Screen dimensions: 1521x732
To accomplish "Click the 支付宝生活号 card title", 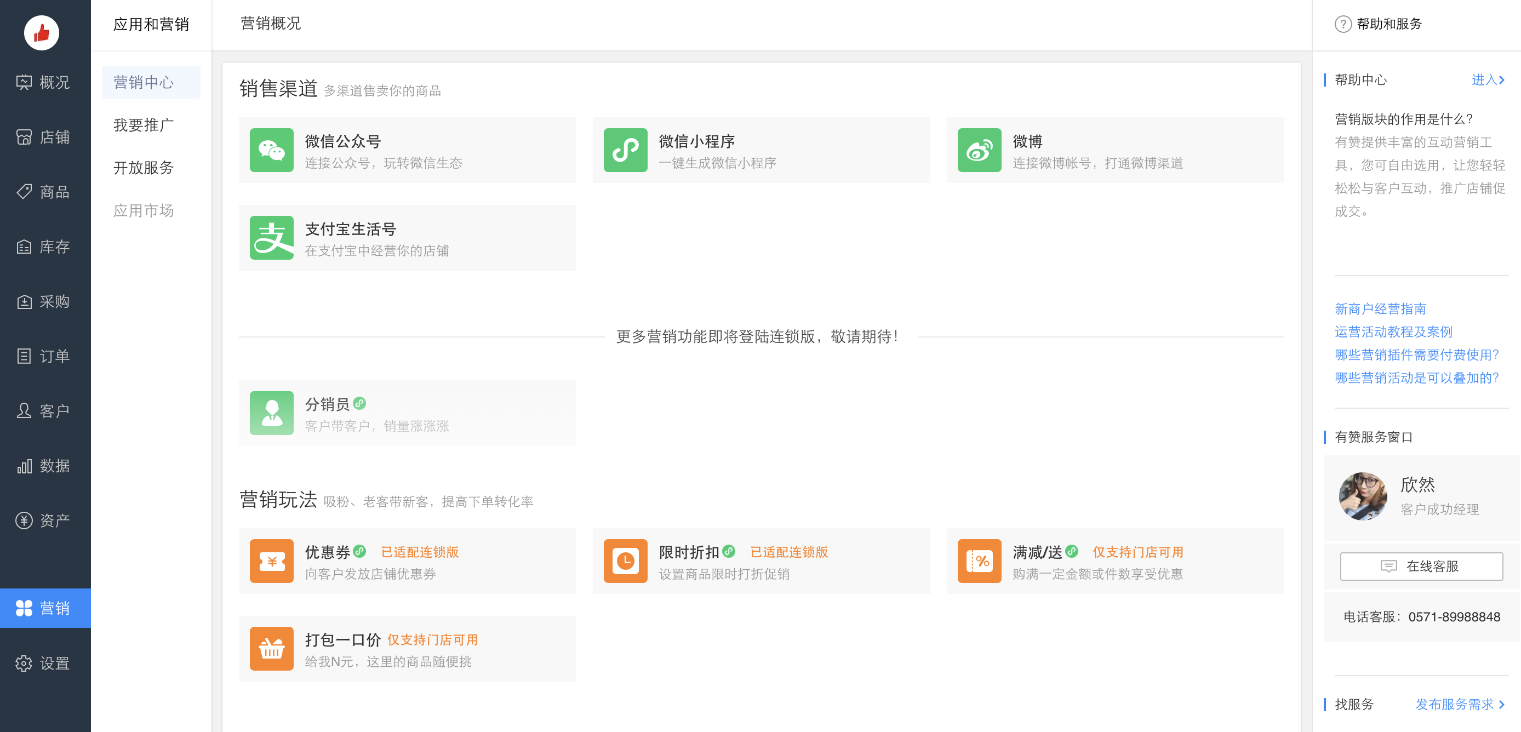I will click(350, 229).
